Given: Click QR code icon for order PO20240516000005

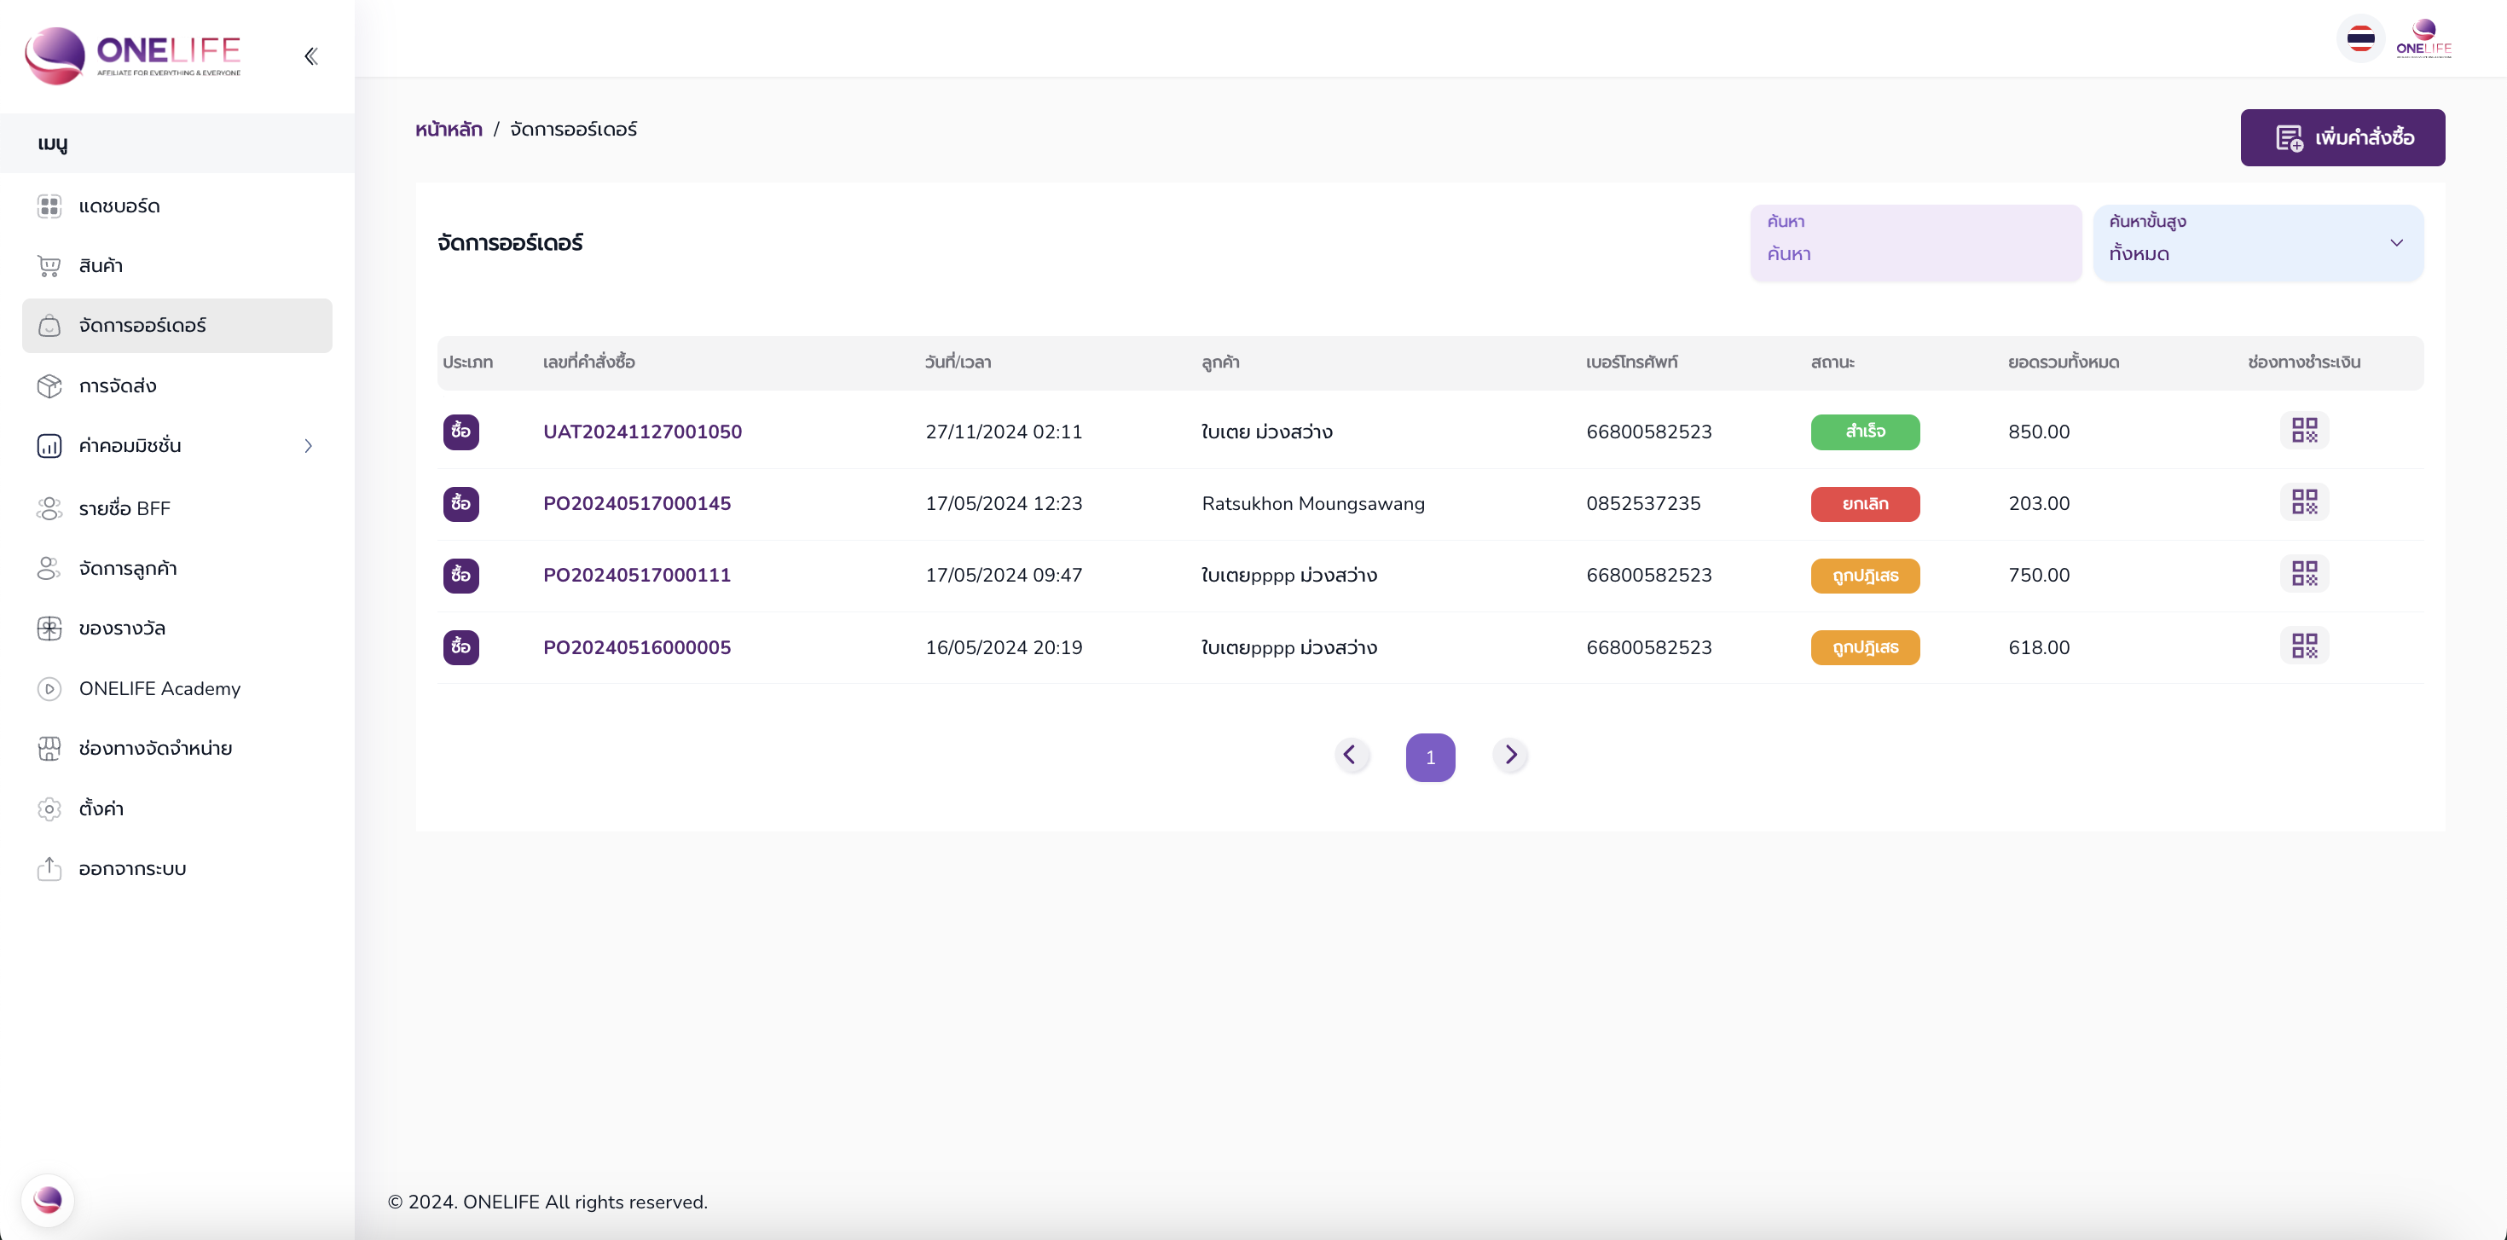Looking at the screenshot, I should [x=2303, y=646].
